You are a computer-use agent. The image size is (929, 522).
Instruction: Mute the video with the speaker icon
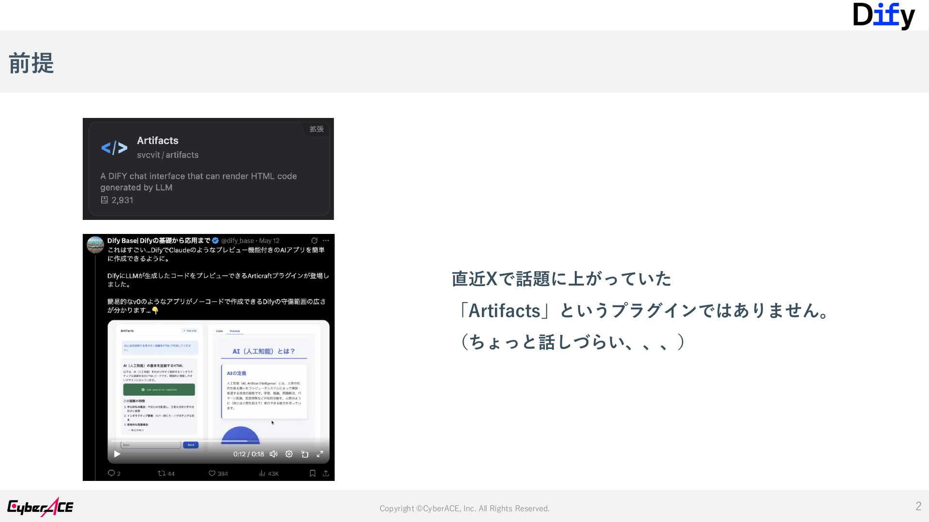pos(273,454)
